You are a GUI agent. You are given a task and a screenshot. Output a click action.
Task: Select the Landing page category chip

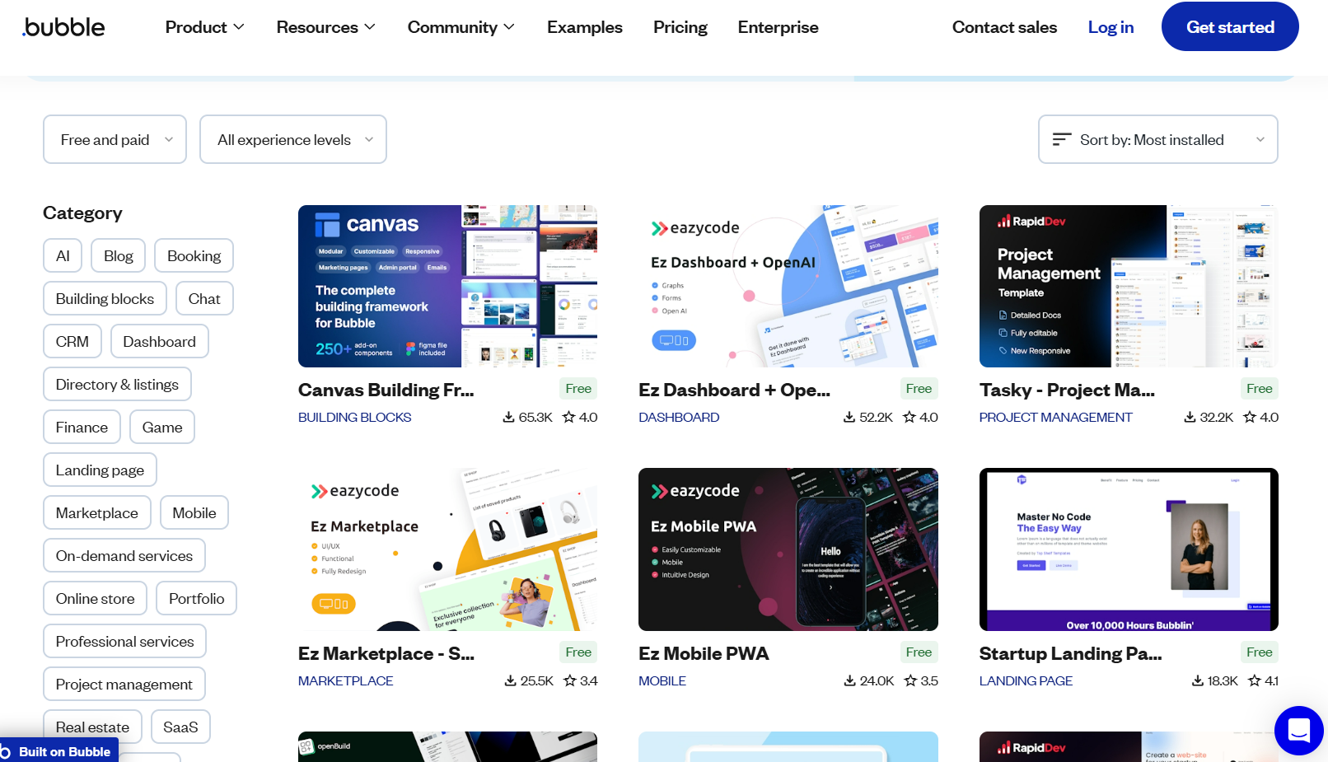(100, 470)
